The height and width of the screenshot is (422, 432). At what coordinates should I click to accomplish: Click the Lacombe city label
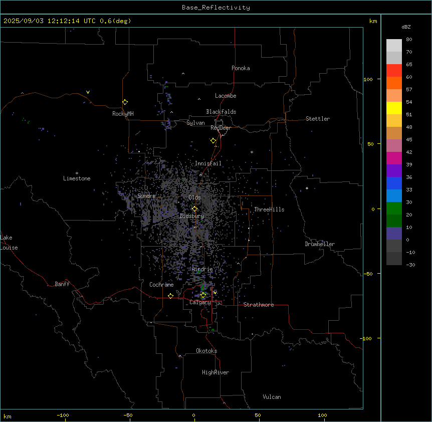click(x=226, y=96)
